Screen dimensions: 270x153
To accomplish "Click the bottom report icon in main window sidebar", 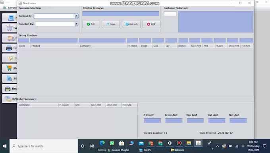I will tap(8, 99).
